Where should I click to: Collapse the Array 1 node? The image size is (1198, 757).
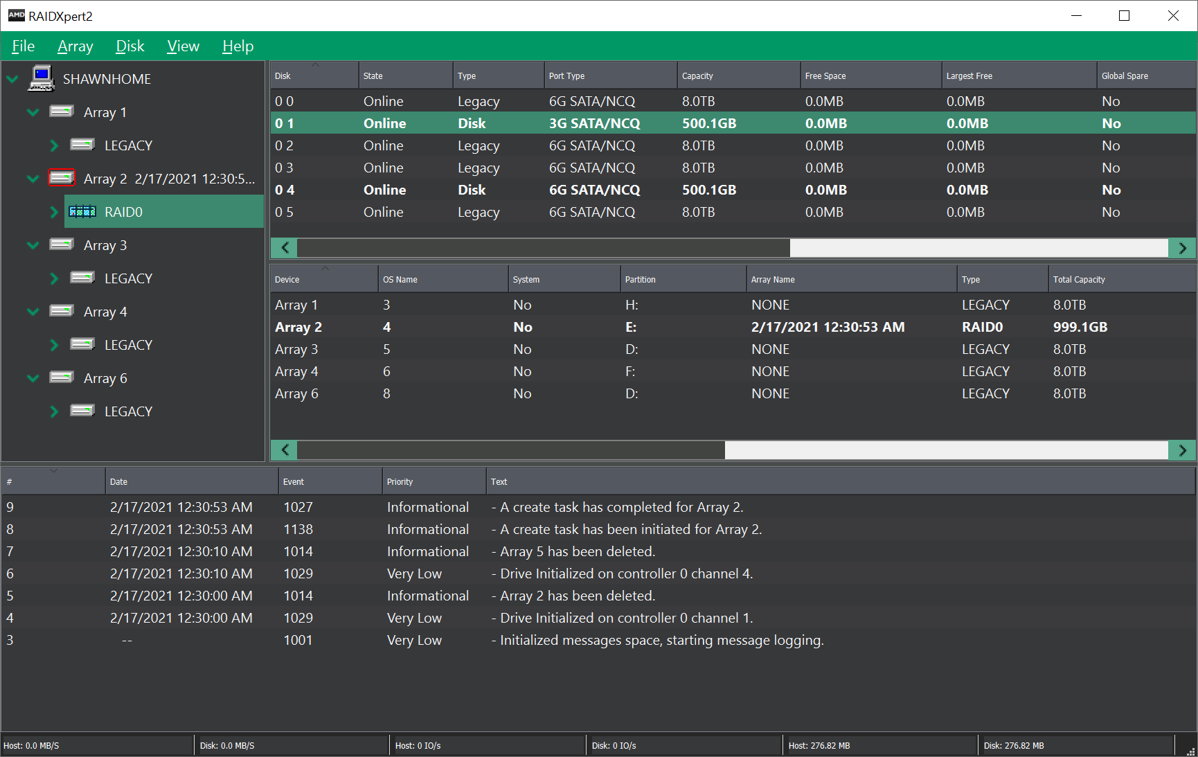coord(33,112)
